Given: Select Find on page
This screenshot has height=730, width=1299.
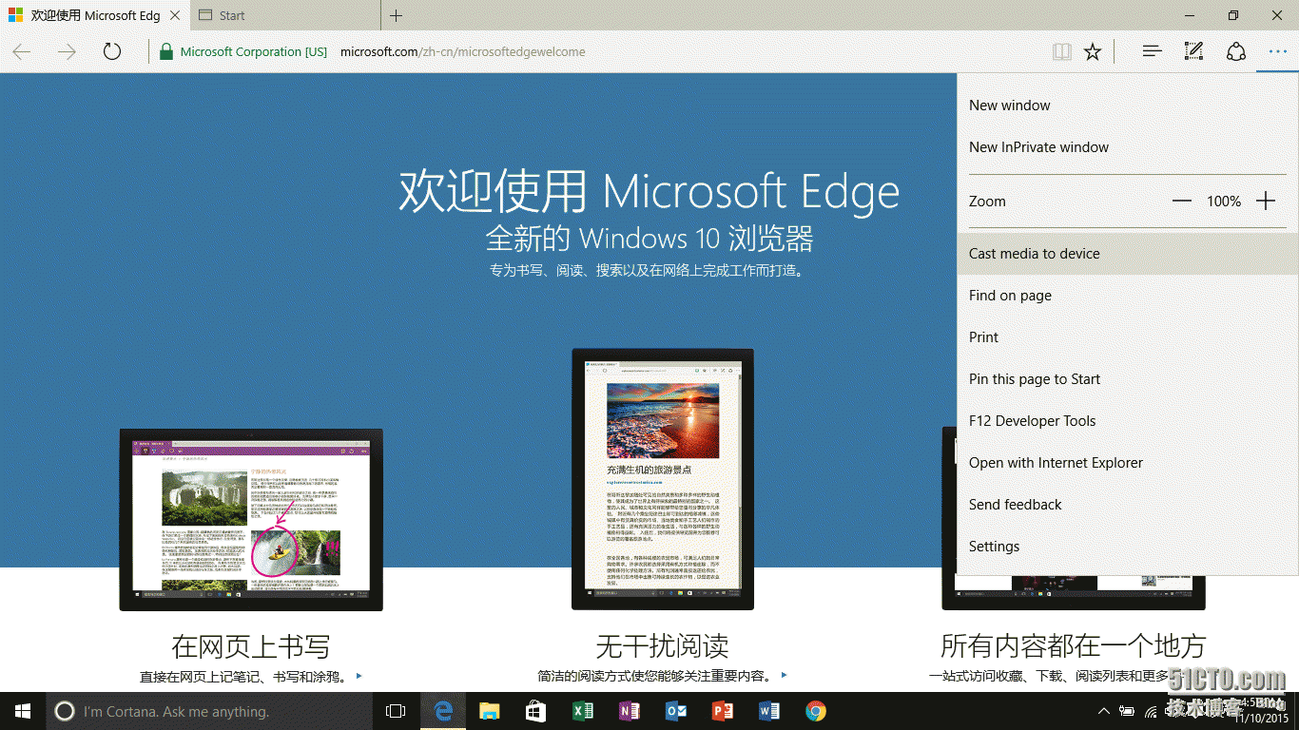Looking at the screenshot, I should point(1128,296).
